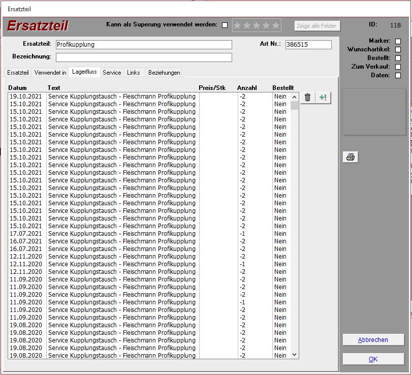Switch to the Ersatzteil tab

coord(18,73)
